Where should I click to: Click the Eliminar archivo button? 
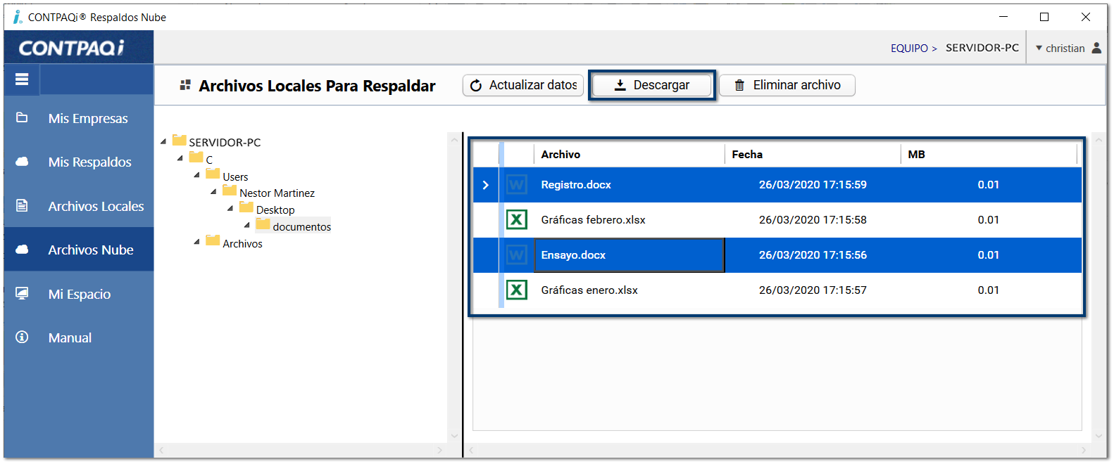click(x=787, y=85)
